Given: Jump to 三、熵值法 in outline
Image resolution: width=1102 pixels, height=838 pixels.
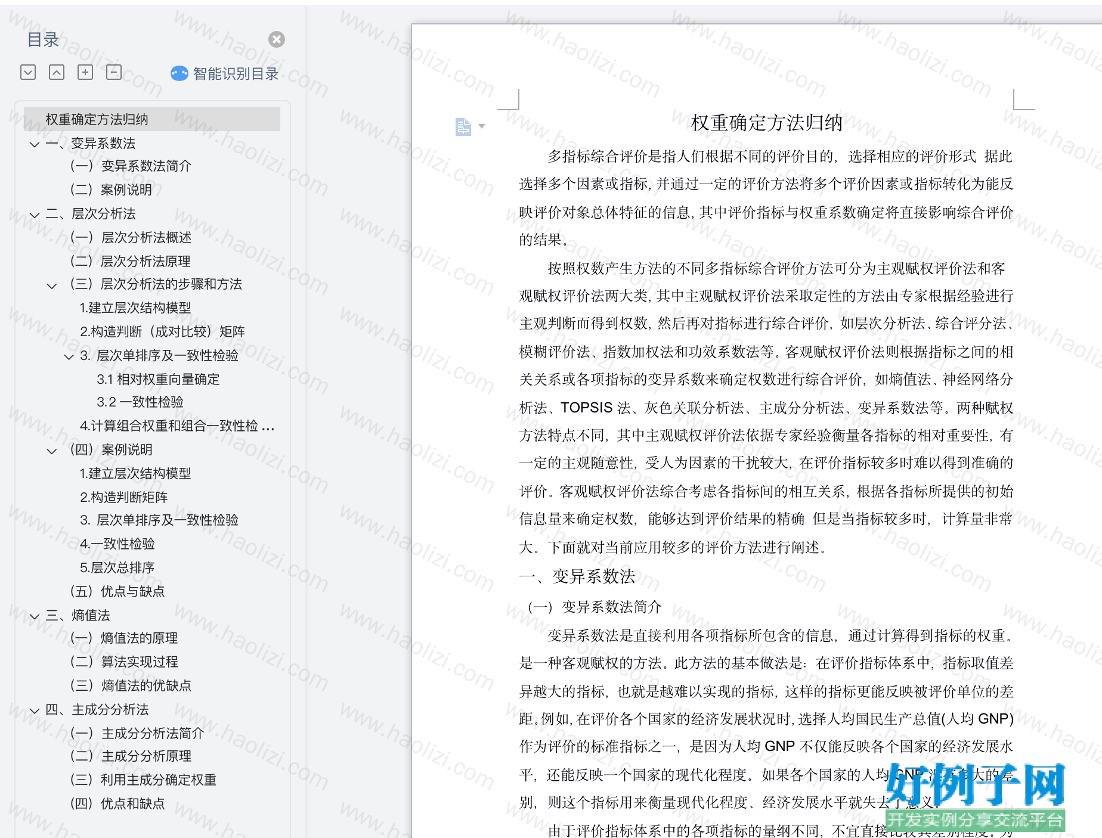Looking at the screenshot, I should click(78, 615).
